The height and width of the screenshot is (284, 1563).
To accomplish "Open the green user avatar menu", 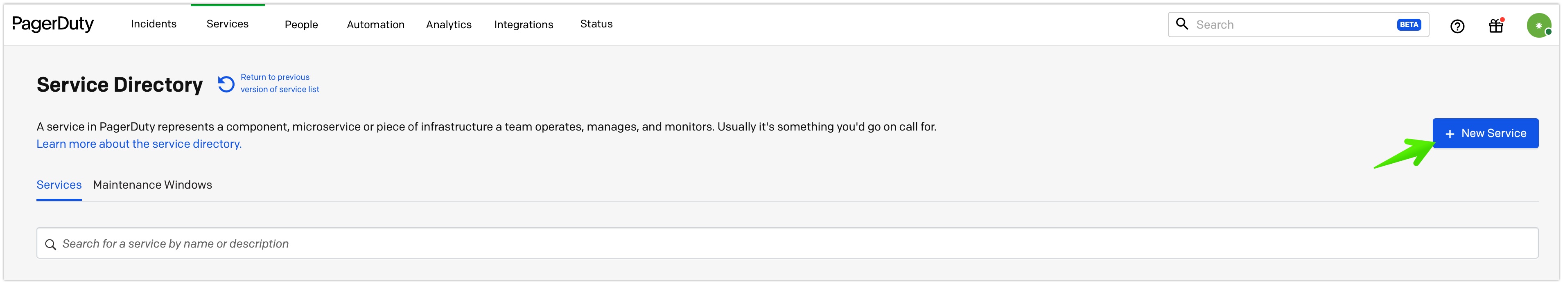I will [1539, 25].
